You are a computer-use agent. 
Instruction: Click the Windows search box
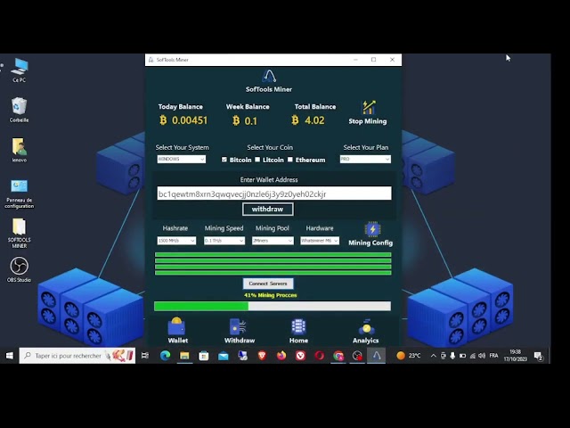[77, 356]
